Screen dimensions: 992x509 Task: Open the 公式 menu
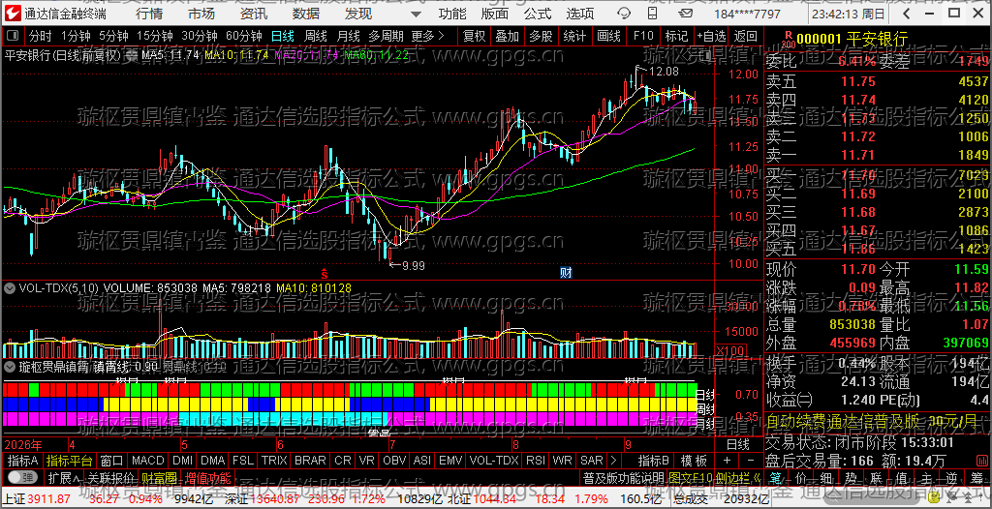tap(538, 14)
